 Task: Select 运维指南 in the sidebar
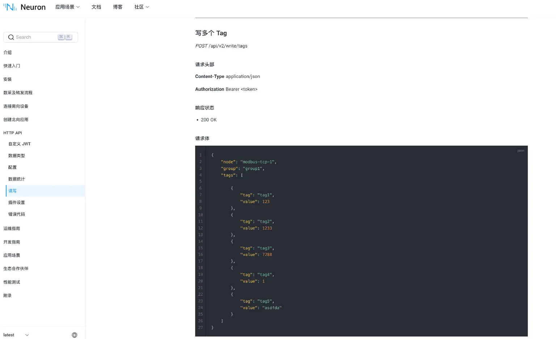click(12, 228)
